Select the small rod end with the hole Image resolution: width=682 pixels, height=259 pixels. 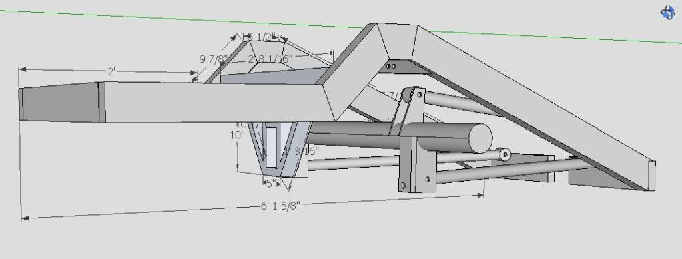click(504, 154)
